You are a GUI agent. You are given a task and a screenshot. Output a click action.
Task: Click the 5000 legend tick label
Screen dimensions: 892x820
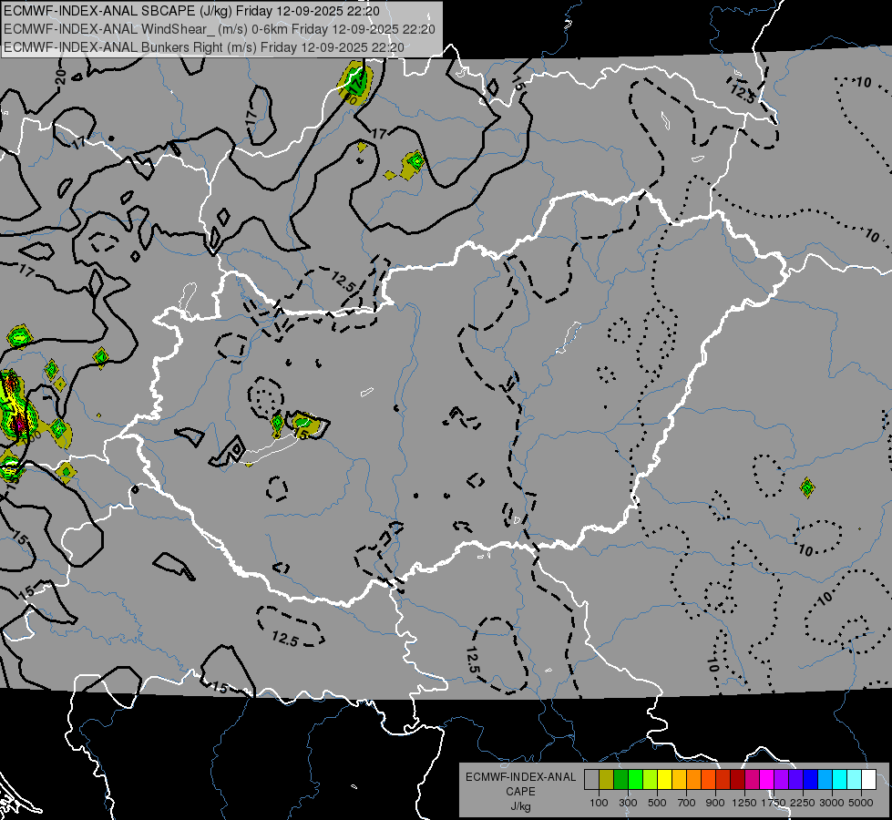(861, 803)
